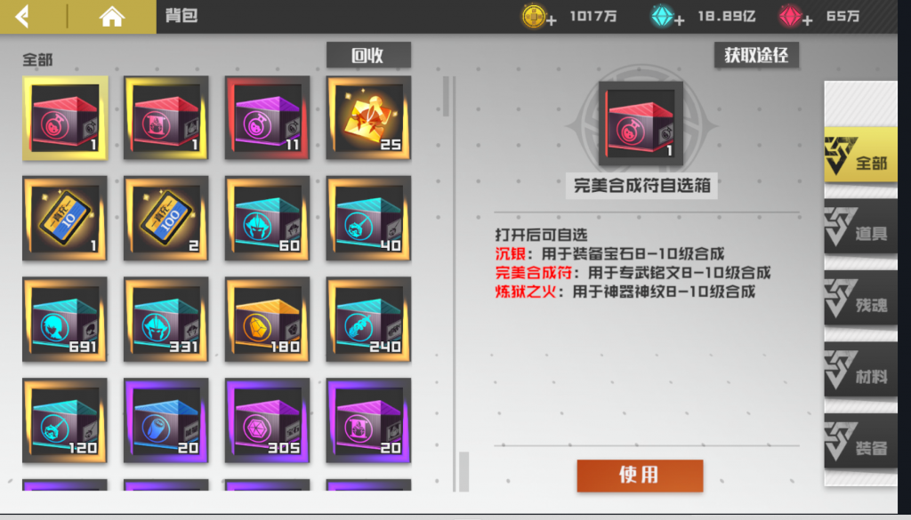Switch to the 残魂 tab
This screenshot has height=520, width=911.
(860, 299)
